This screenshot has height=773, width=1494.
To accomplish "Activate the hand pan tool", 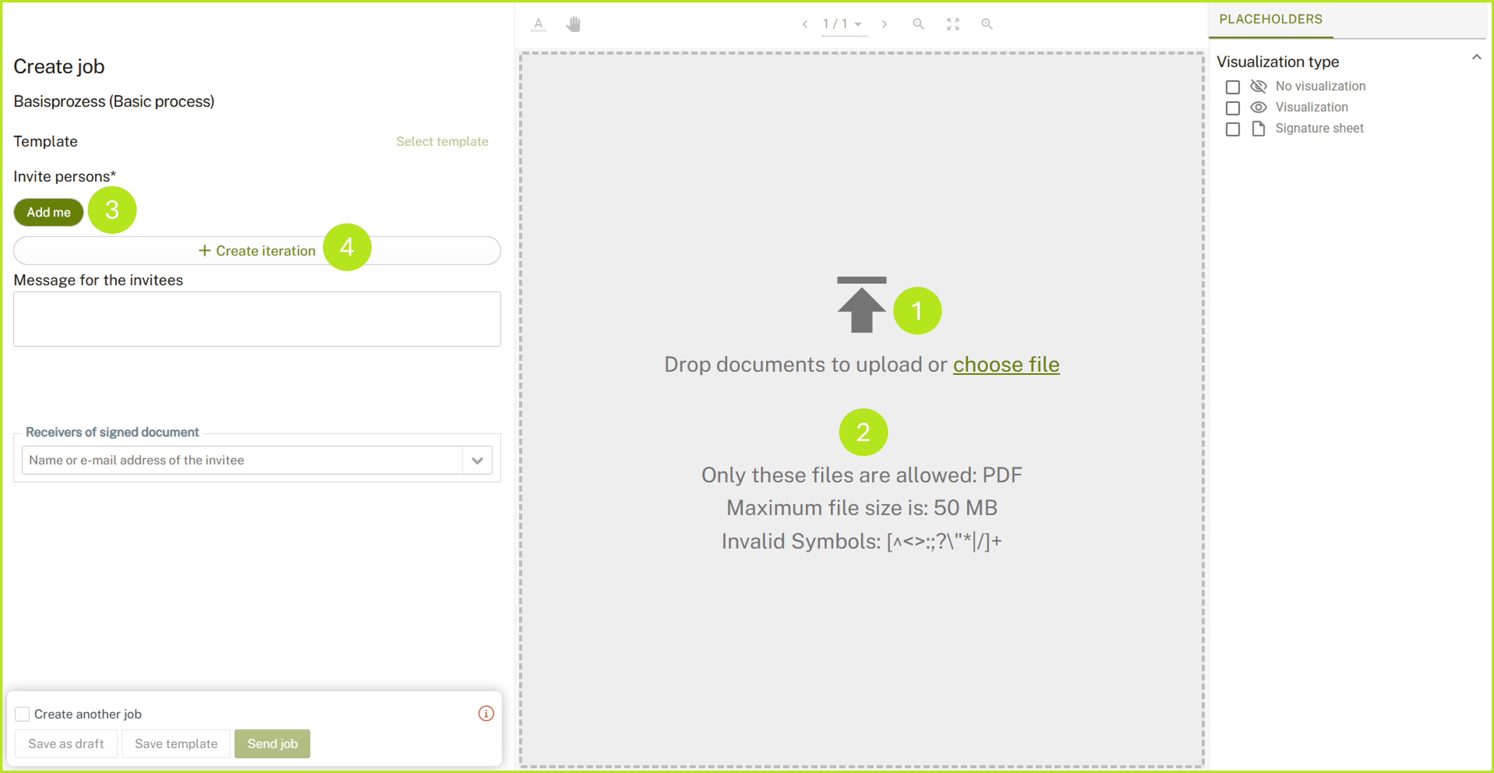I will tap(573, 24).
